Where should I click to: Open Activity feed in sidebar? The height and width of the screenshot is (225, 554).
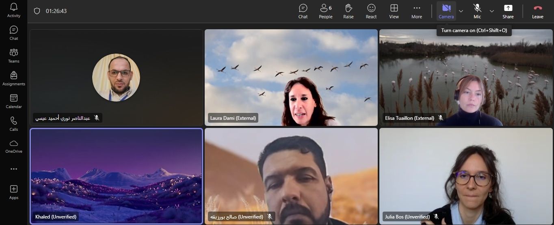[14, 10]
